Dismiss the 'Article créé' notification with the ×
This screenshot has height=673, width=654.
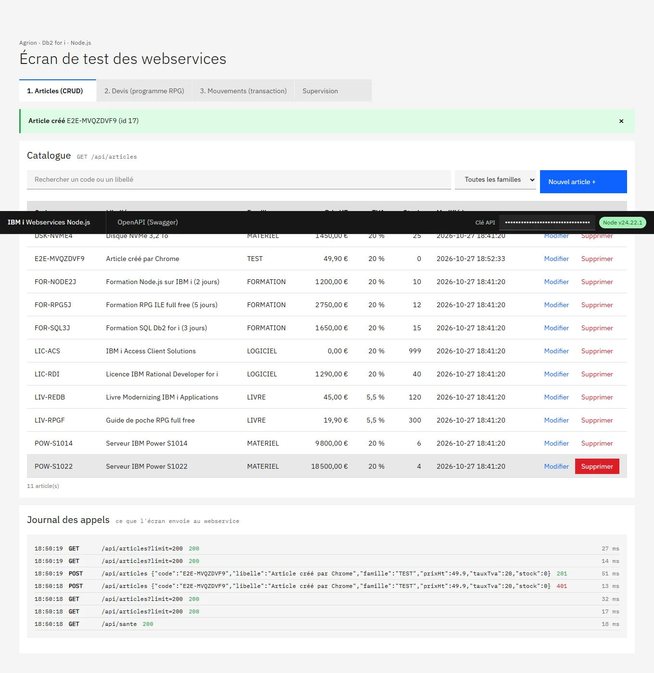[x=621, y=121]
